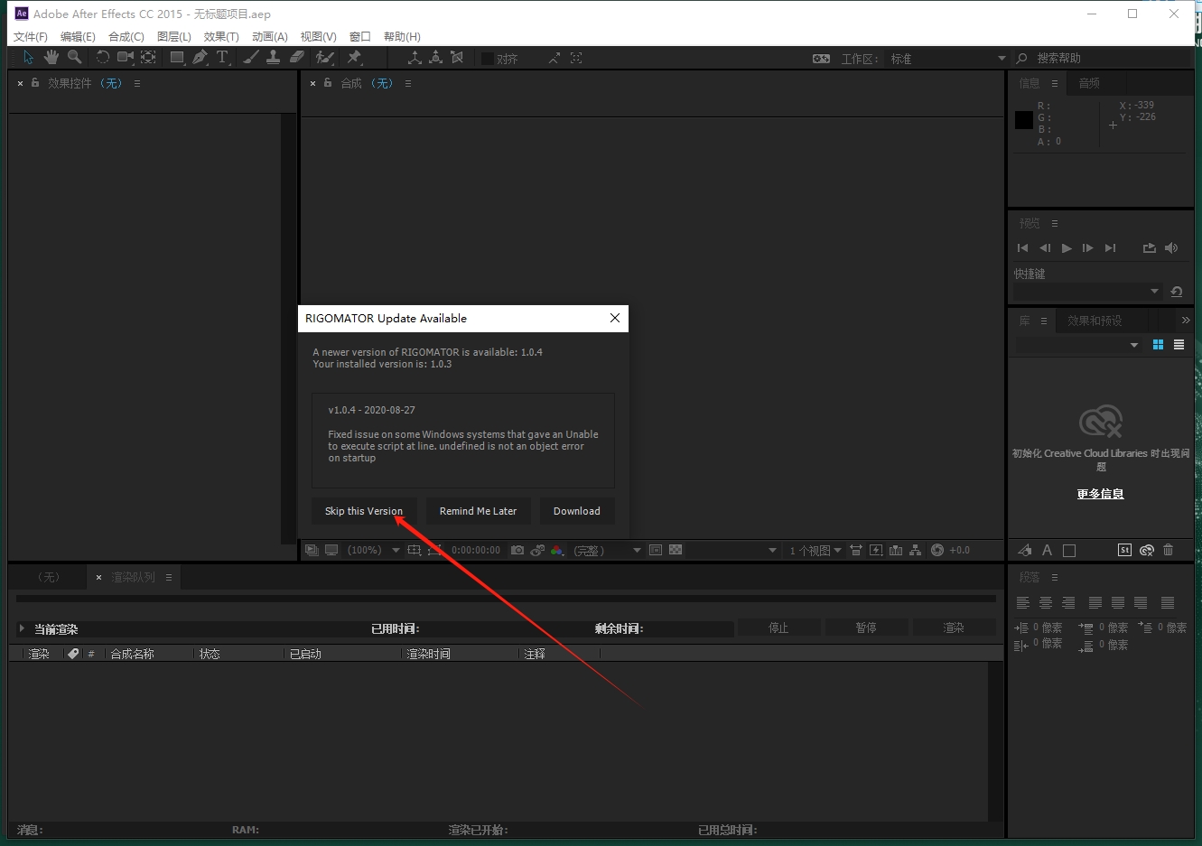
Task: Click the Take Snapshot camera icon
Action: pos(517,550)
